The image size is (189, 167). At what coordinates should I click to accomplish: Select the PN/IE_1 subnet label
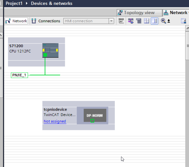pos(19,75)
